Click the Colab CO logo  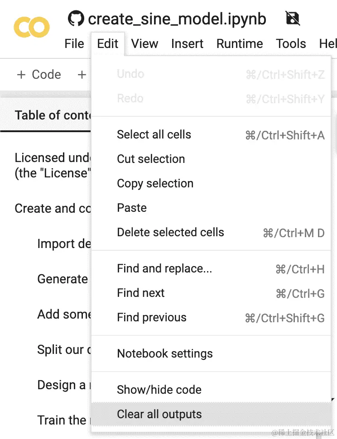(x=31, y=27)
